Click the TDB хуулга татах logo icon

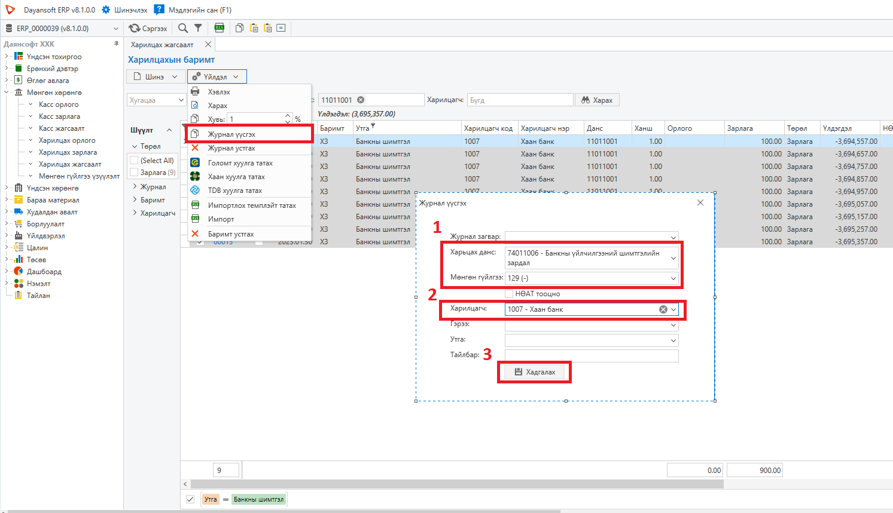coord(195,190)
